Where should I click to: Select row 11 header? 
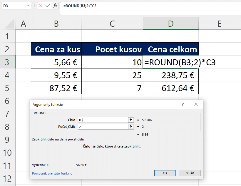click(x=7, y=165)
